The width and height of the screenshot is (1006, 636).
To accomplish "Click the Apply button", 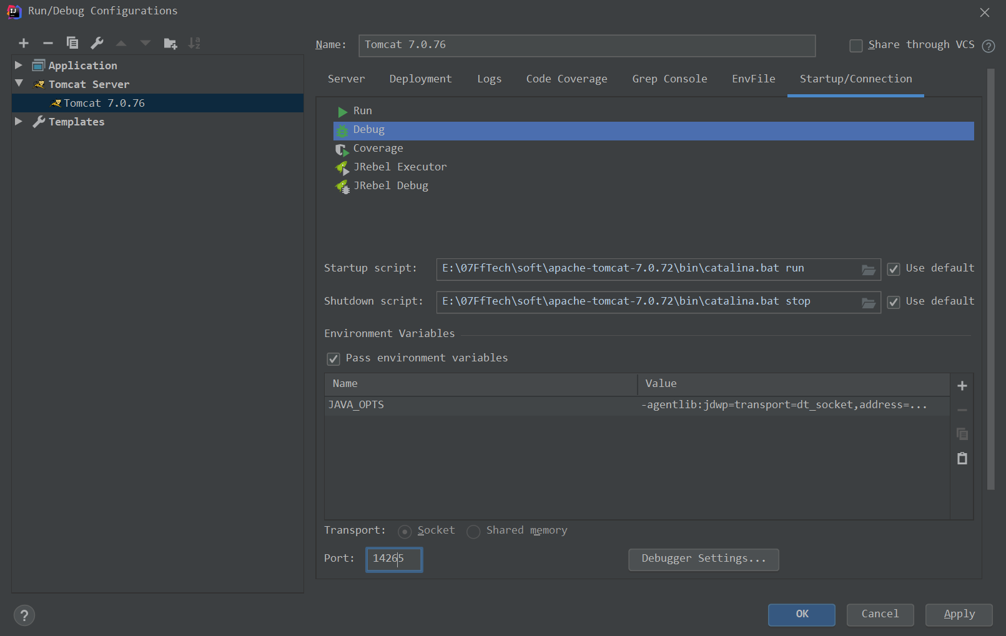I will coord(959,615).
